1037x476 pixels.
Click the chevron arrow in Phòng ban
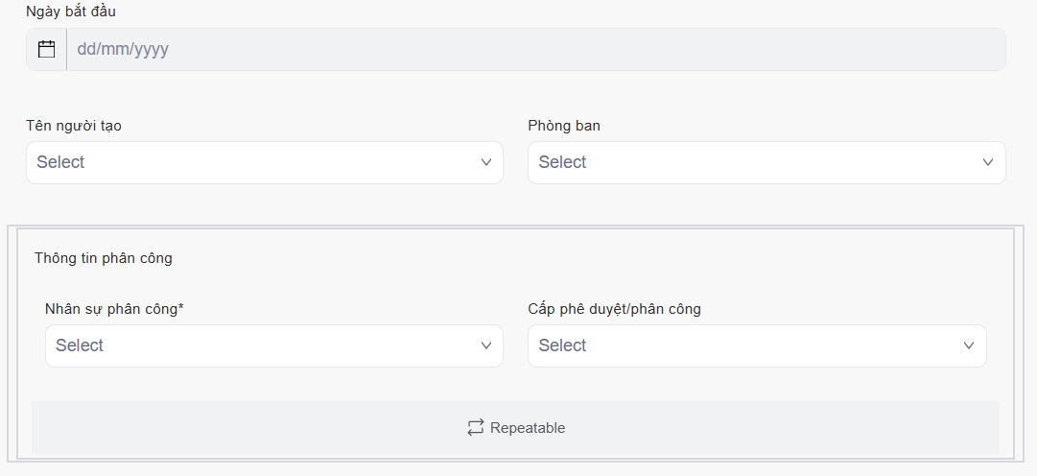(x=988, y=163)
